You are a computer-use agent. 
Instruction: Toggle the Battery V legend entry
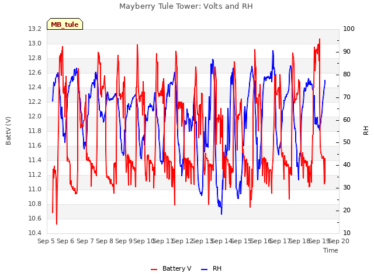click(171, 268)
